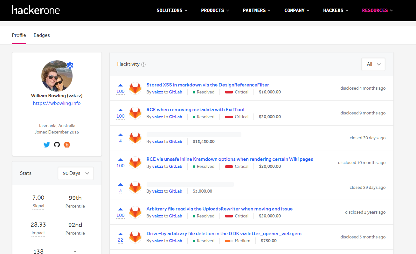Open Arbitrary file read via UploadsRewriter report
Viewport: 416px width, 254px height.
coord(219,209)
